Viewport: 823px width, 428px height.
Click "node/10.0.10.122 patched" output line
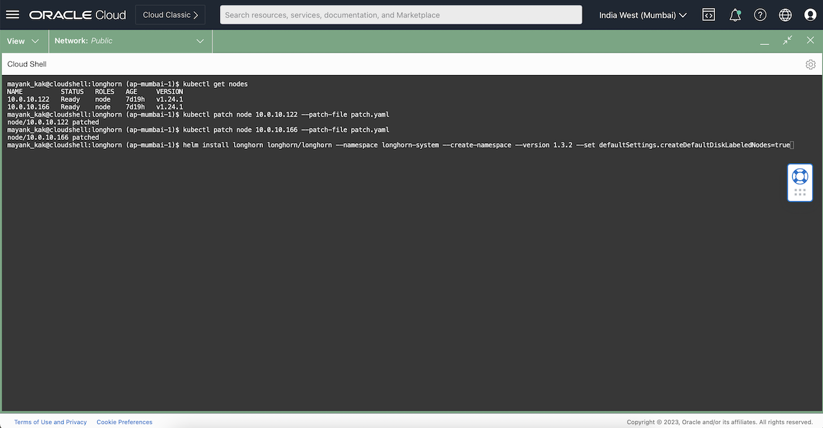(53, 122)
